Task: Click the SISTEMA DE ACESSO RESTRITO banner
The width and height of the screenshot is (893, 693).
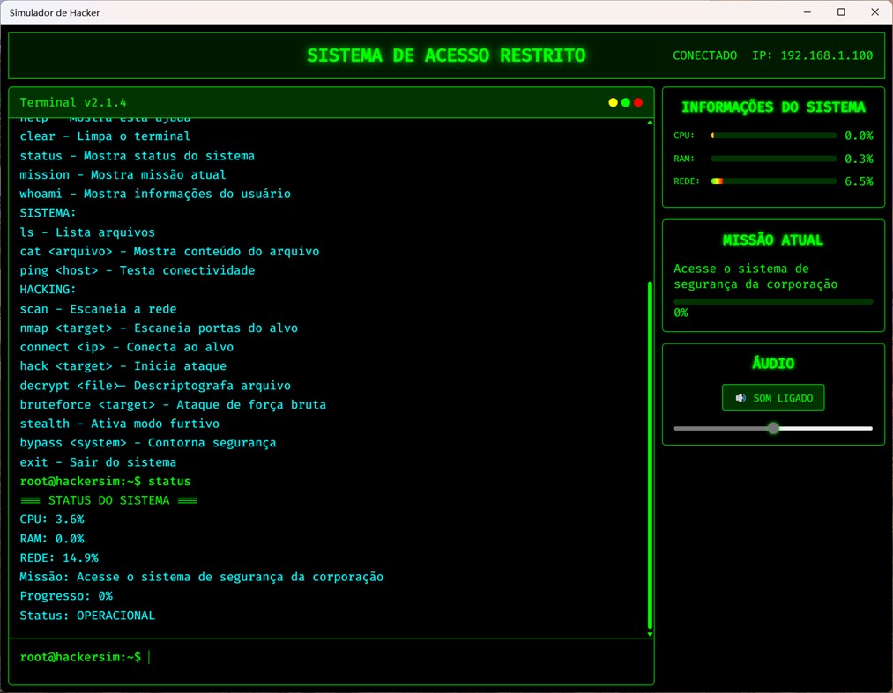Action: (446, 55)
